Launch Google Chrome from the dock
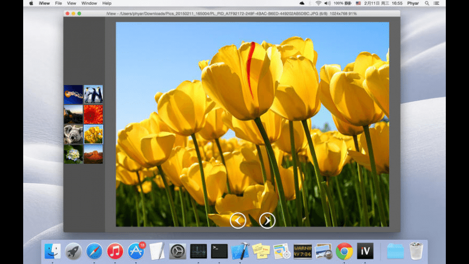Image resolution: width=469 pixels, height=264 pixels. 344,251
